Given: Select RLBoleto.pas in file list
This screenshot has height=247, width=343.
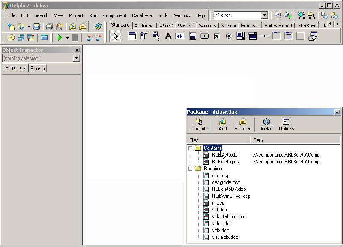Looking at the screenshot, I should click(225, 162).
